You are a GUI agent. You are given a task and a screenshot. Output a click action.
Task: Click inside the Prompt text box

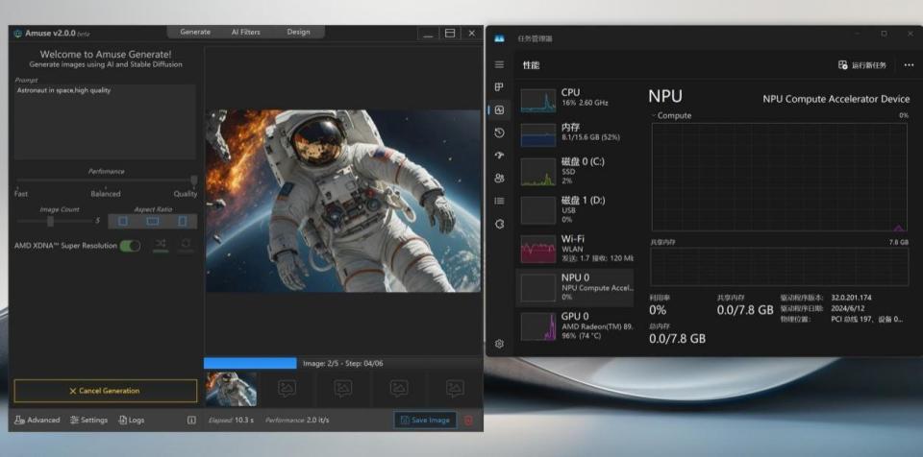tap(105, 122)
